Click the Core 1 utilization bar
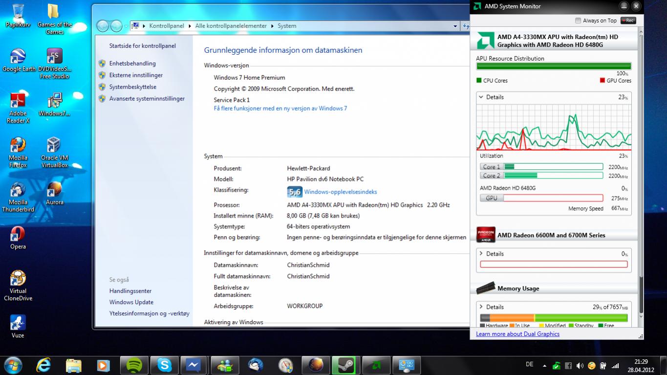This screenshot has height=375, width=667. [553, 167]
